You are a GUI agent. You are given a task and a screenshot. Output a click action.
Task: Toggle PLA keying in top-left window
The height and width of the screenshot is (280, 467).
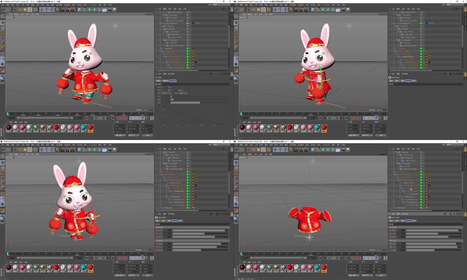pos(147,118)
